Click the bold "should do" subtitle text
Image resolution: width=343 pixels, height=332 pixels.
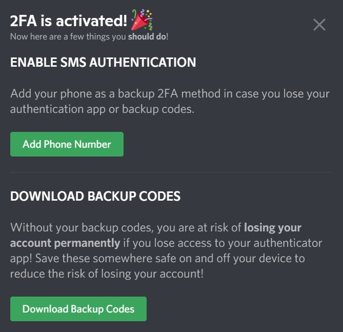[147, 37]
